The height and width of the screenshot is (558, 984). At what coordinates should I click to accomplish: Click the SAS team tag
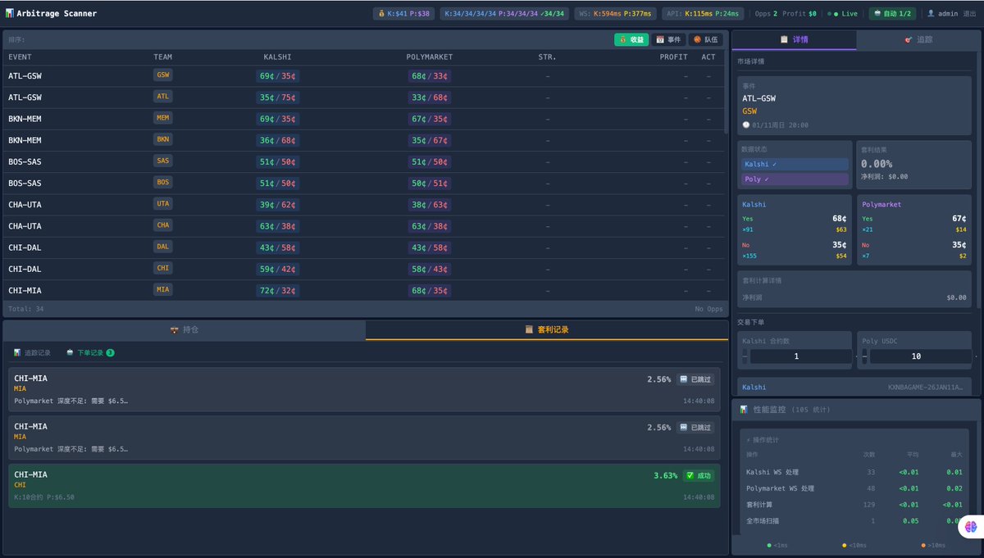[163, 161]
